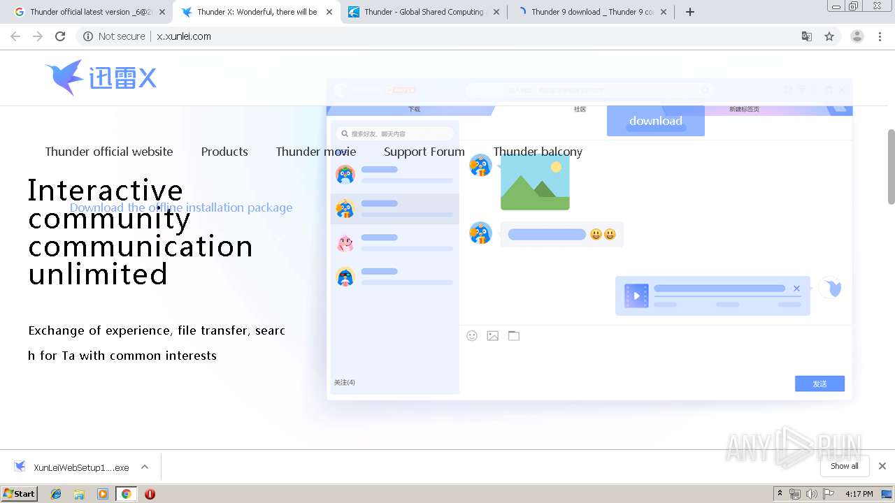This screenshot has width=895, height=503.
Task: Open the Chrome three-dot menu
Action: (880, 36)
